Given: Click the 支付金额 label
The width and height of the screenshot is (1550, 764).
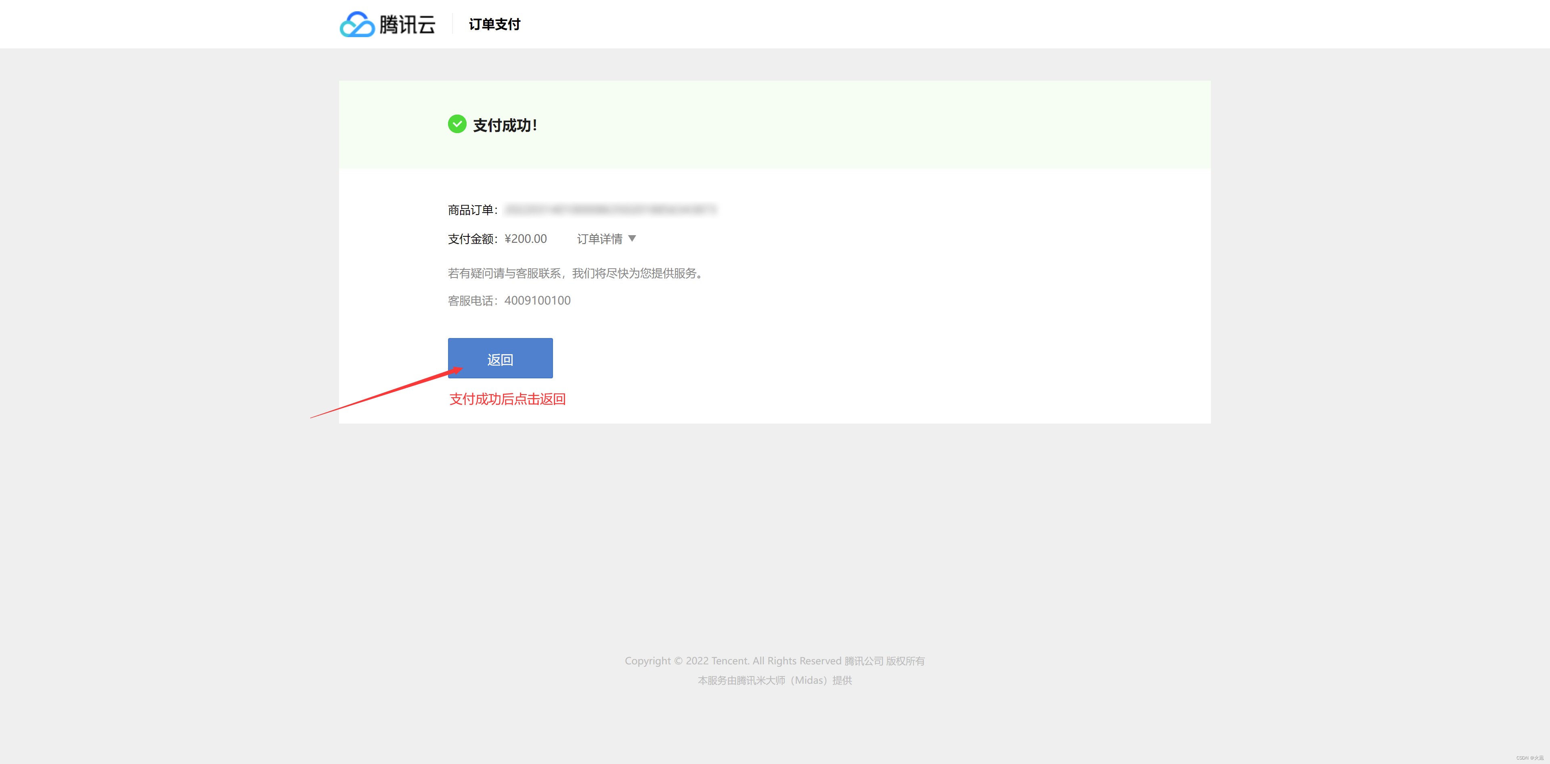Looking at the screenshot, I should pyautogui.click(x=472, y=239).
